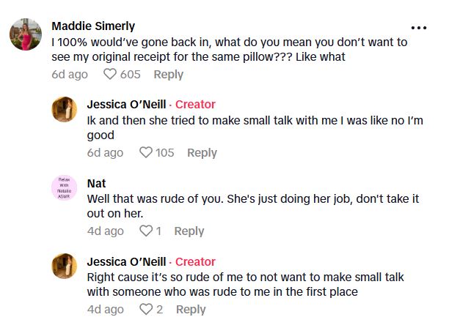Image resolution: width=449 pixels, height=328 pixels.
Task: Reply to Jessica's 'Right cause' comment
Action: pyautogui.click(x=191, y=309)
